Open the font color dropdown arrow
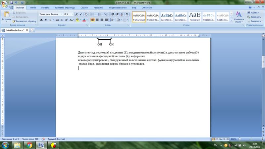Viewport: 265px width, 149px height. pos(87,20)
